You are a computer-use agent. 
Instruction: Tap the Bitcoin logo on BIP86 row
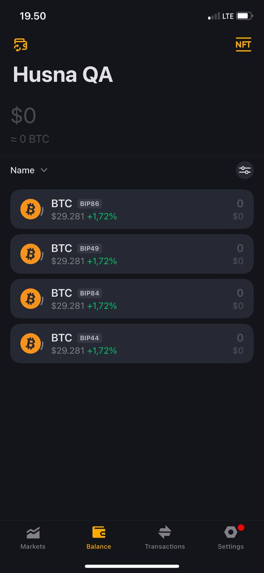31,209
